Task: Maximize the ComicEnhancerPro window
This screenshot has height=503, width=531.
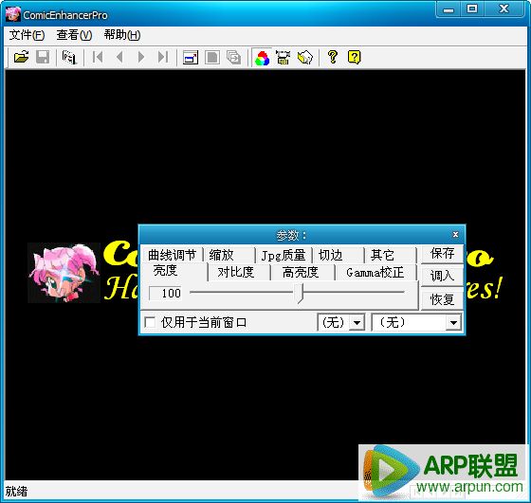Action: [472, 9]
